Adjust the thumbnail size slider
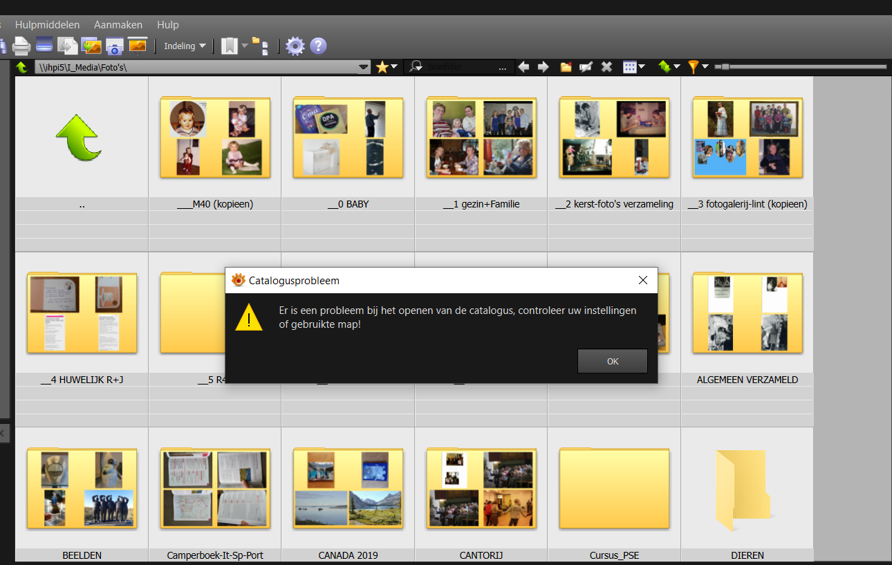 [x=801, y=67]
